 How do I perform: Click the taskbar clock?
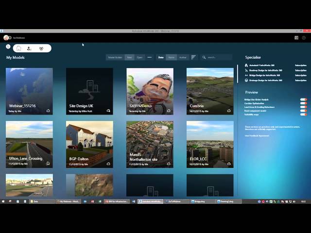click(303, 201)
